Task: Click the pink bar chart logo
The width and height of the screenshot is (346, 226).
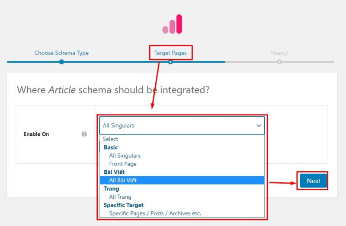Action: click(172, 24)
